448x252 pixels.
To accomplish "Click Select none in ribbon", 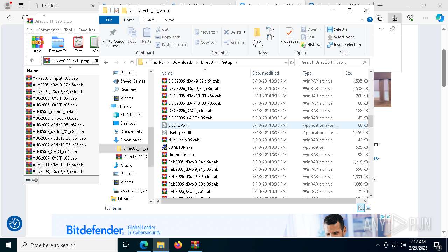I will 341,37.
